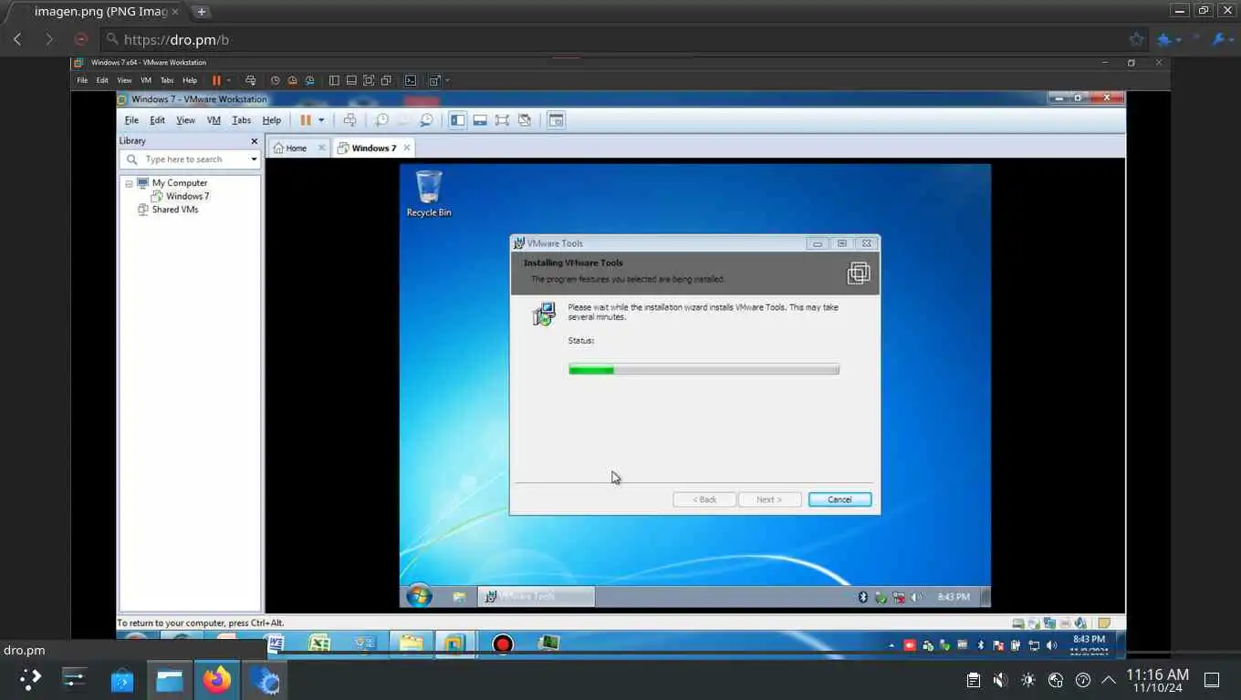This screenshot has height=700, width=1241.
Task: Collapse the My Computer tree node
Action: tap(130, 183)
